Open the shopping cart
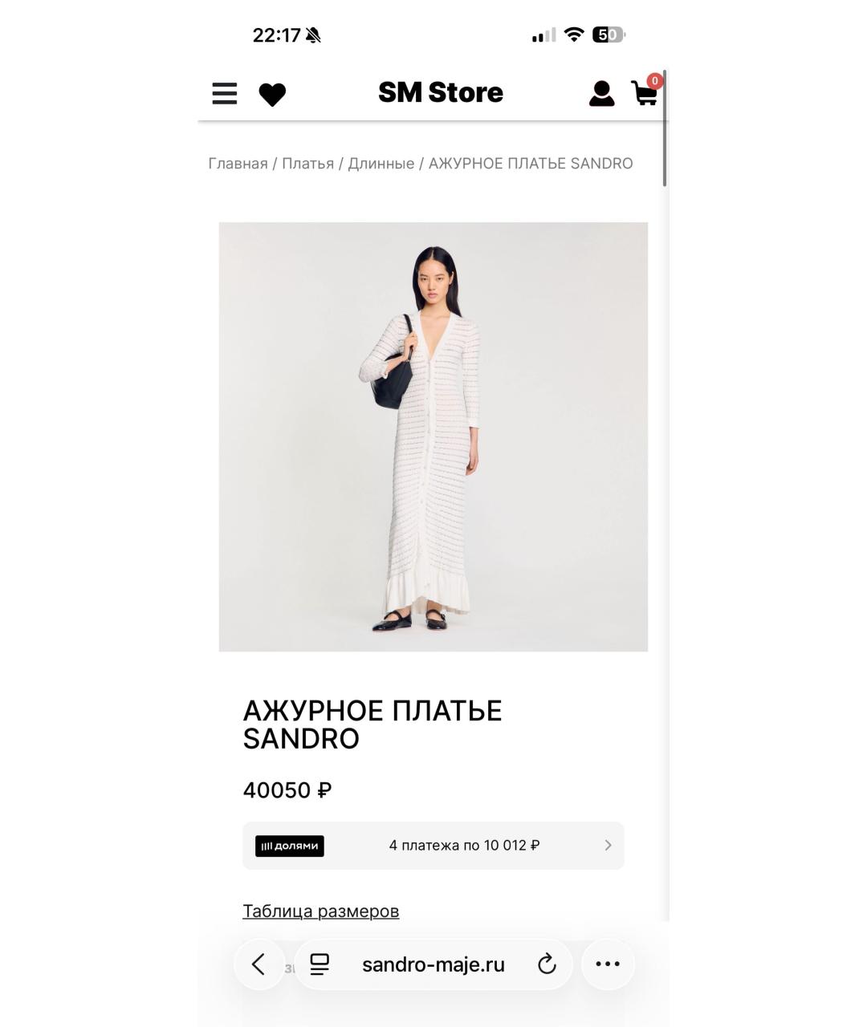The height and width of the screenshot is (1027, 867). coord(644,93)
